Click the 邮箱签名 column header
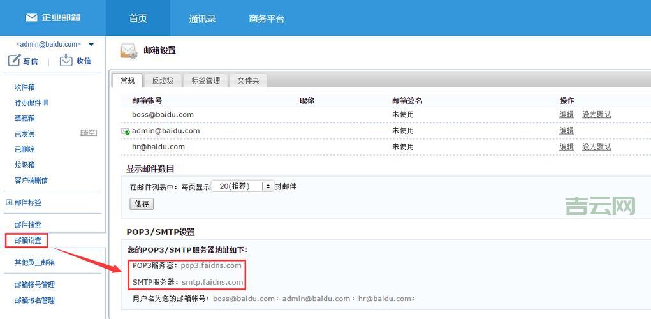The height and width of the screenshot is (319, 651). coord(407,101)
